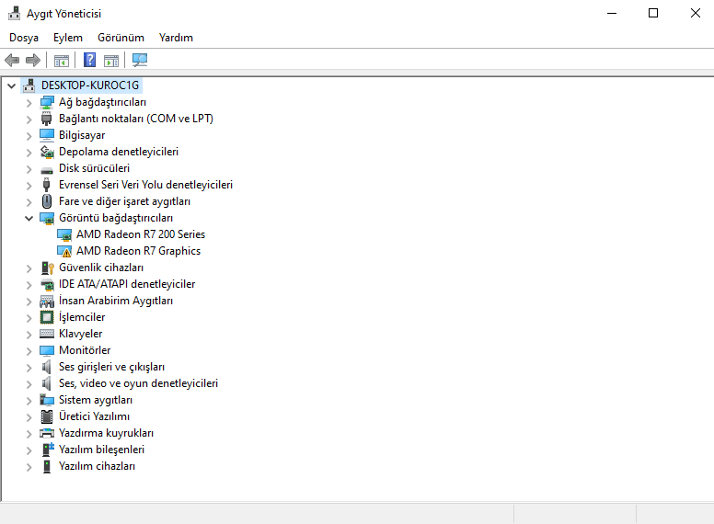Click the Bilgisayar monitor icon
Viewport: 714px width, 524px height.
[x=47, y=135]
